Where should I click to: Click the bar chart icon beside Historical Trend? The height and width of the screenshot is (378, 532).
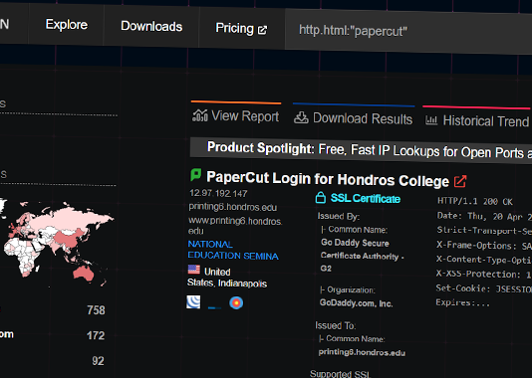point(431,120)
